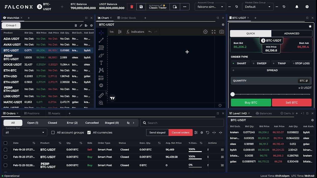Switch to Assets tab
Screen dimensions: 317x178
(x=54, y=113)
